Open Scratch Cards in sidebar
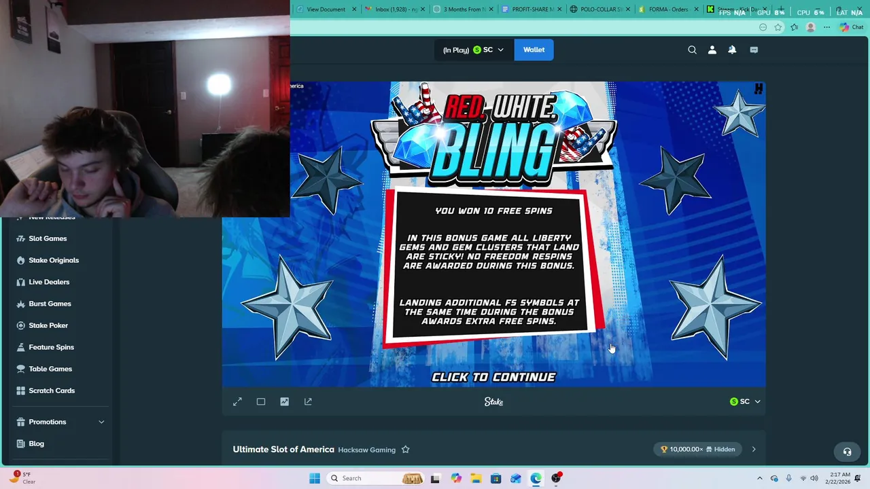This screenshot has width=870, height=489. [52, 391]
